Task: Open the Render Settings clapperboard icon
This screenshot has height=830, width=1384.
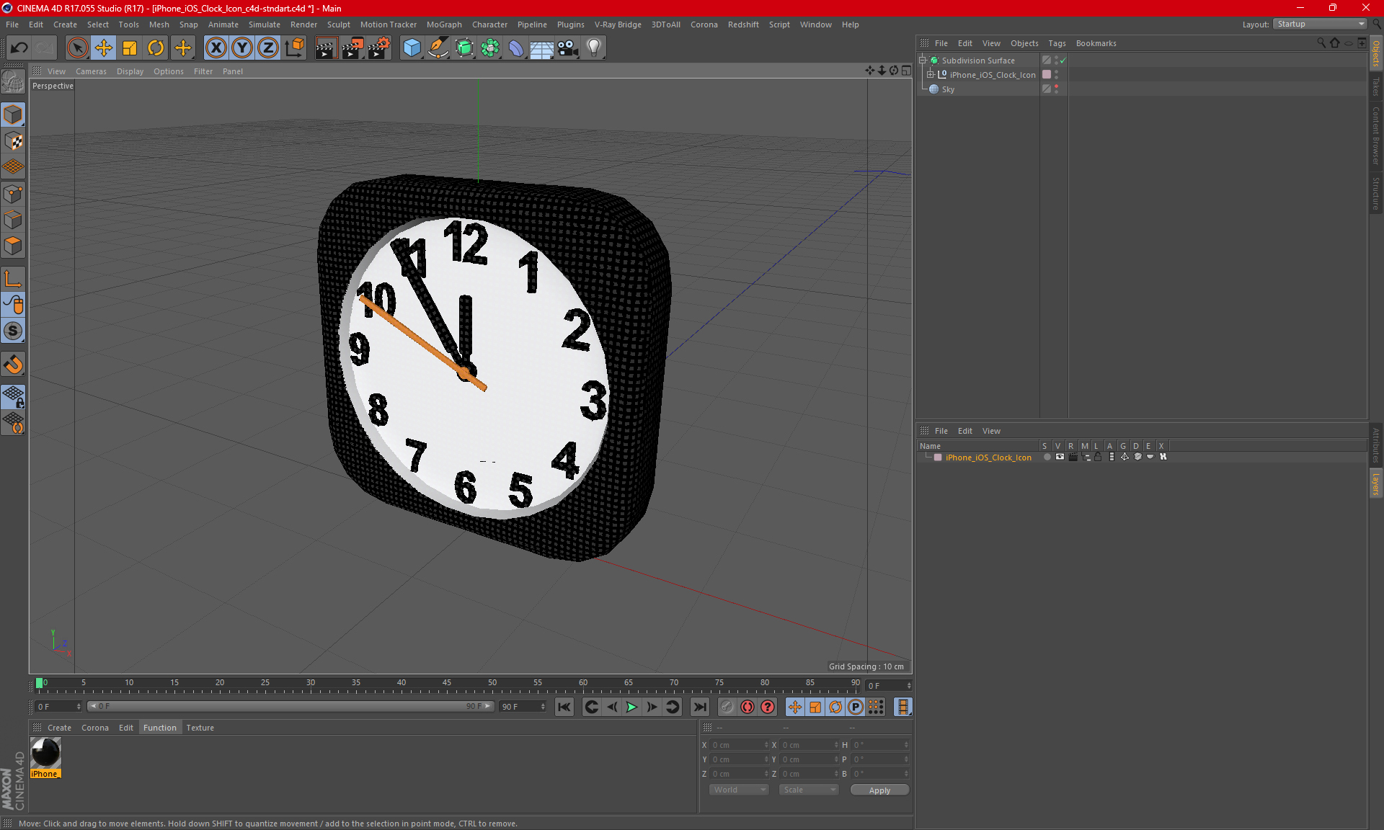Action: (x=379, y=48)
